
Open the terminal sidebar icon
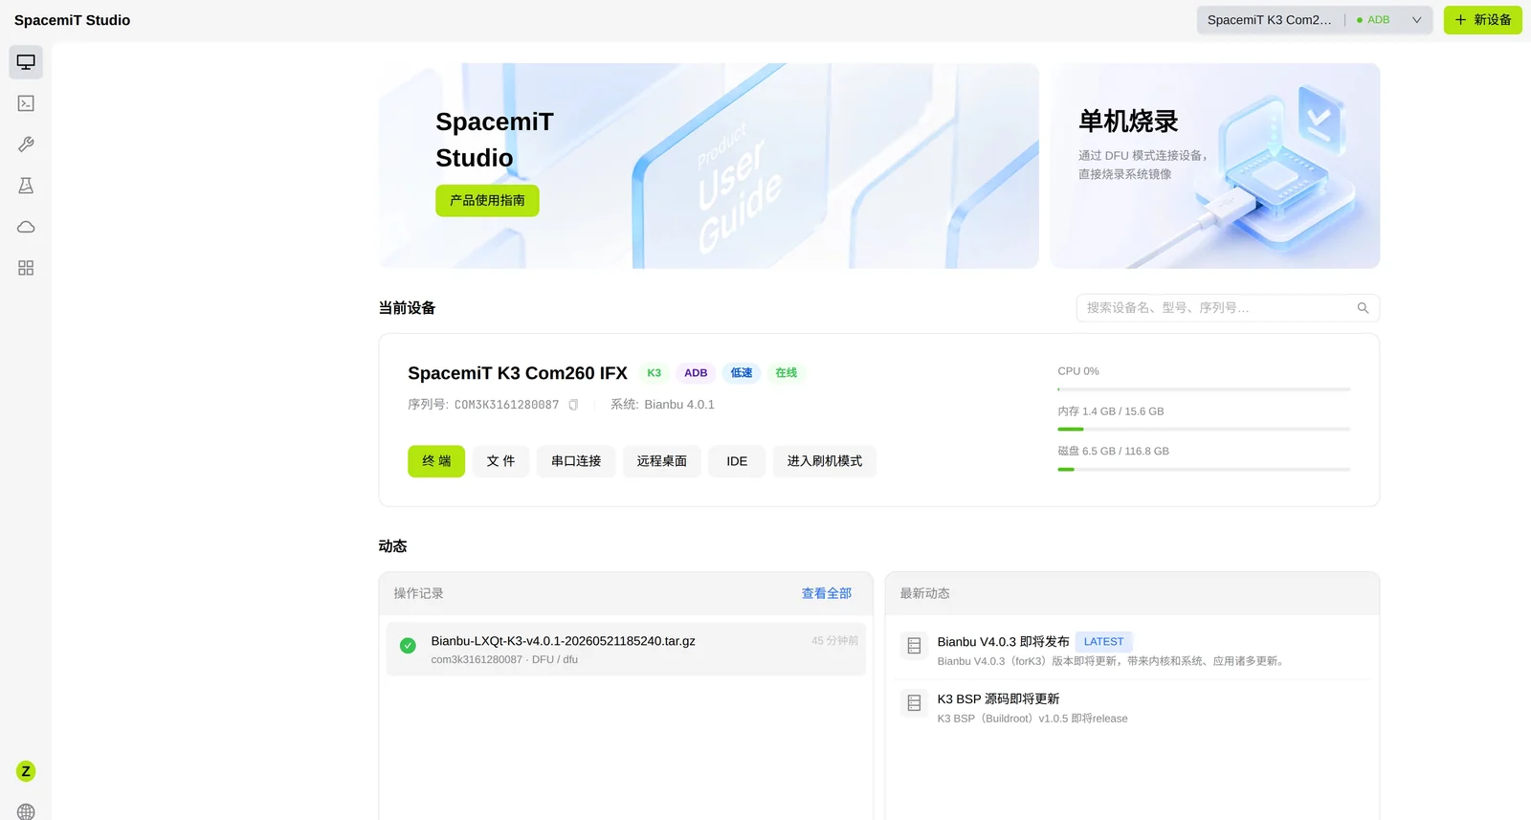click(x=26, y=103)
